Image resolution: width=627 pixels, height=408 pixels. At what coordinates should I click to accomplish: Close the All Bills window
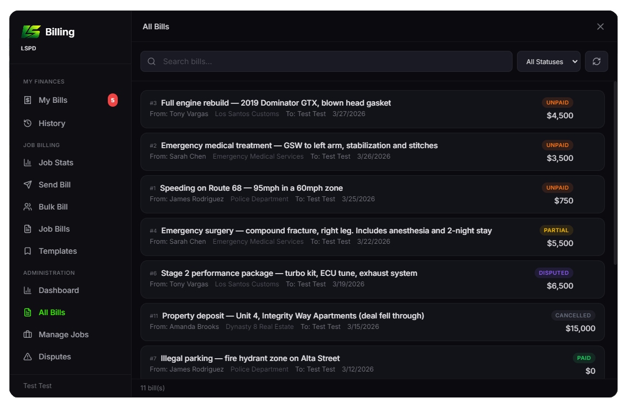pyautogui.click(x=600, y=27)
